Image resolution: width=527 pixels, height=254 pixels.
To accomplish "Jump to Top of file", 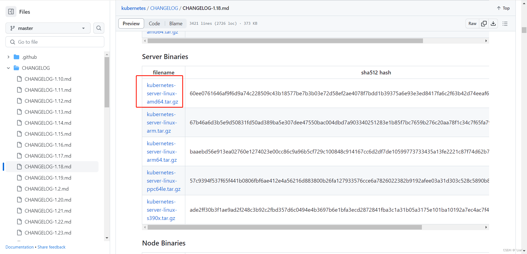I will [503, 8].
